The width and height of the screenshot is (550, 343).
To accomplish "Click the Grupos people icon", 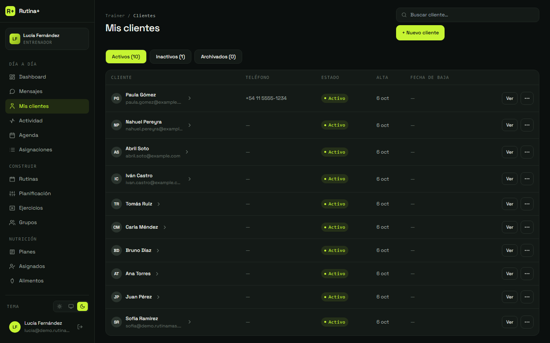I will click(12, 223).
